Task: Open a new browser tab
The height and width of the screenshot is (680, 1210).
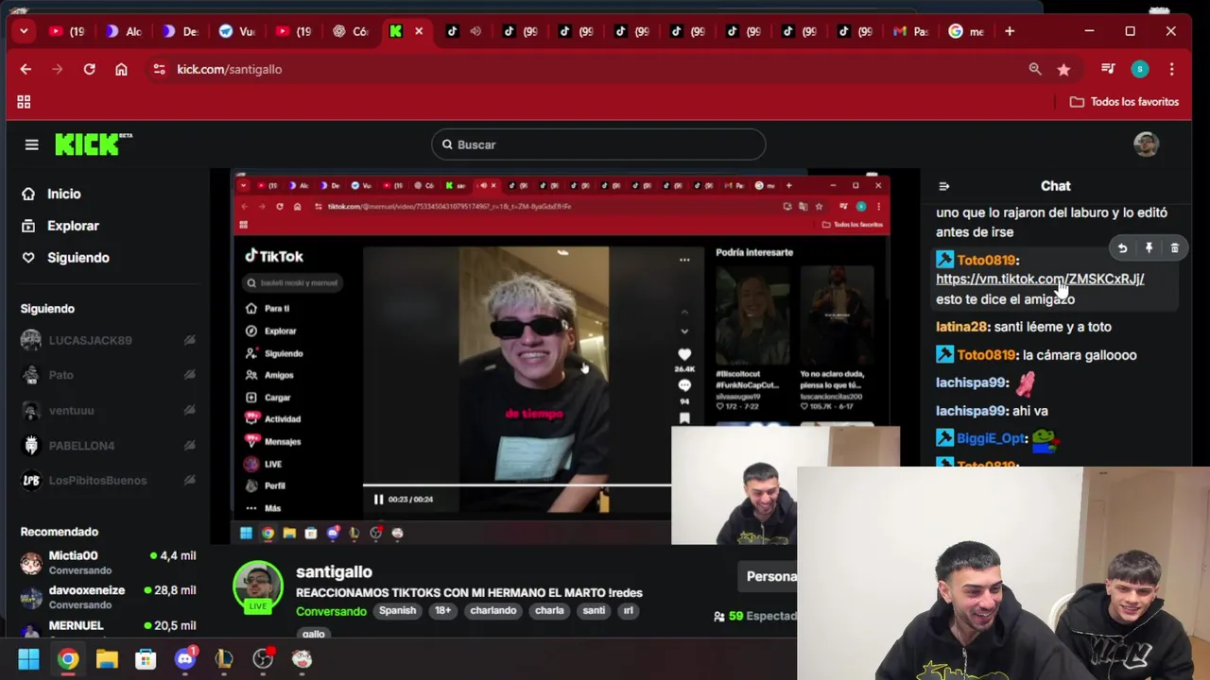Action: click(1010, 31)
